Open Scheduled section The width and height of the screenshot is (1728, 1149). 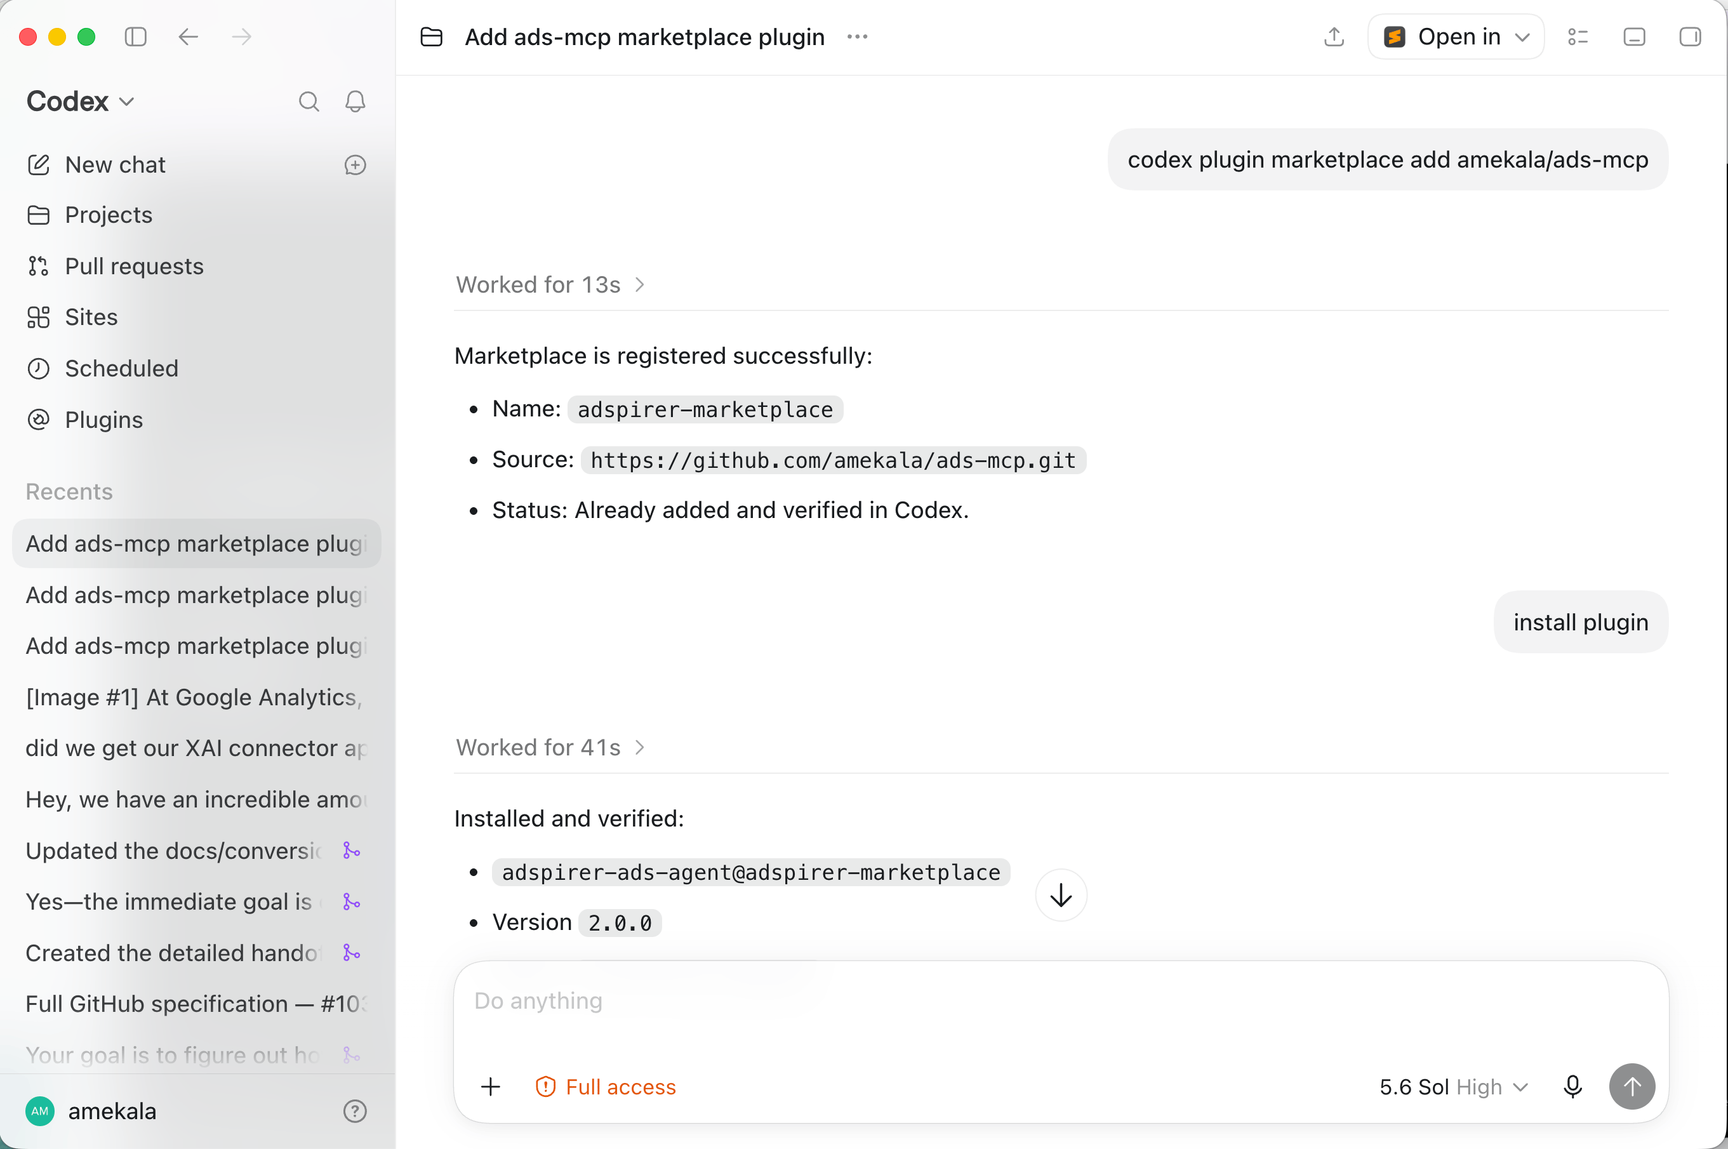click(x=122, y=369)
